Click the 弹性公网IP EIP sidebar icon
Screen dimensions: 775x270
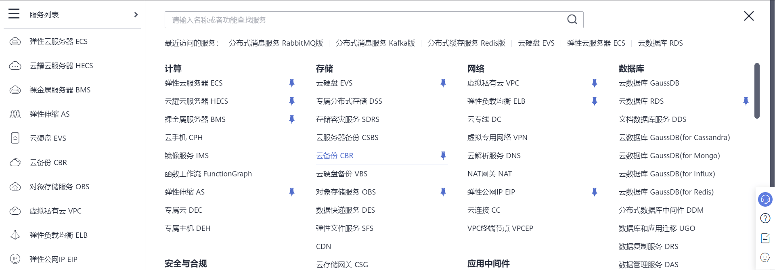point(15,259)
